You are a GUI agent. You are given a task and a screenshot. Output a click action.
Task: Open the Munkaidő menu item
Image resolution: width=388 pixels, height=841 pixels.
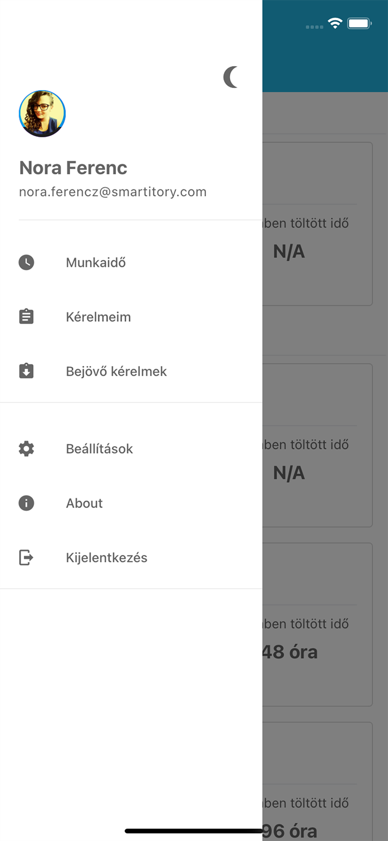coord(96,262)
